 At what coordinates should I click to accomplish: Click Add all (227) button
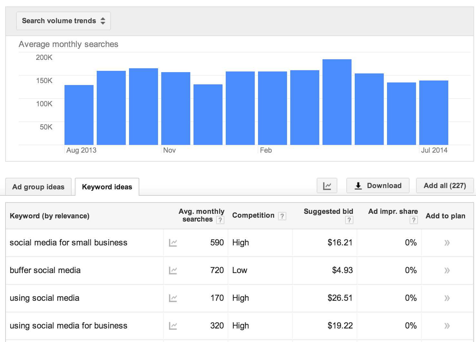click(x=445, y=186)
